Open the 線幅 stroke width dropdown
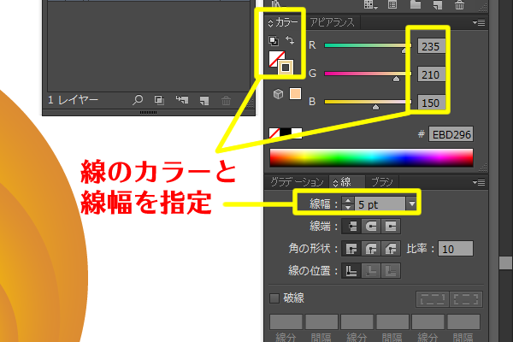This screenshot has height=342, width=513. pos(412,203)
